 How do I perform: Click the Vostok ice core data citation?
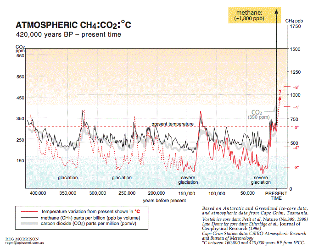247,220
